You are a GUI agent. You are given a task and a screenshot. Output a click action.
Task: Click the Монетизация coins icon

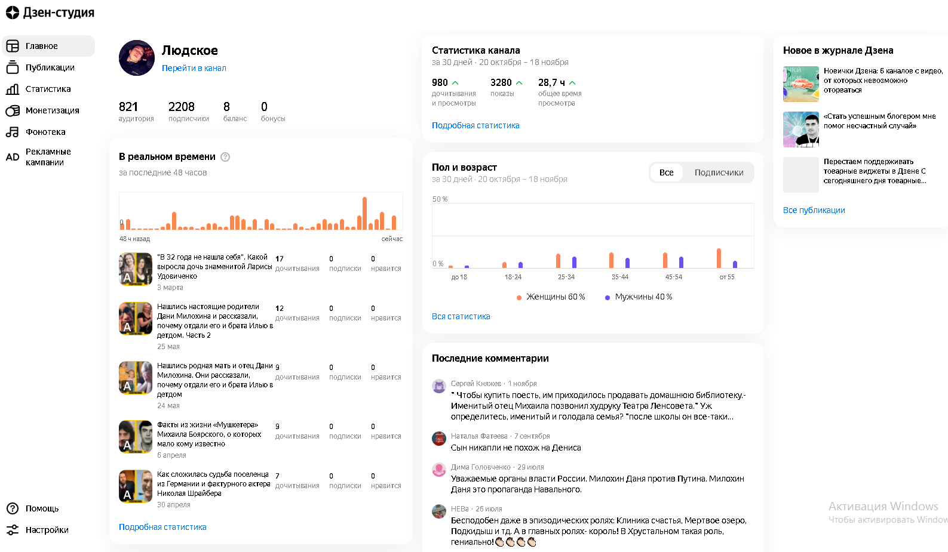13,110
